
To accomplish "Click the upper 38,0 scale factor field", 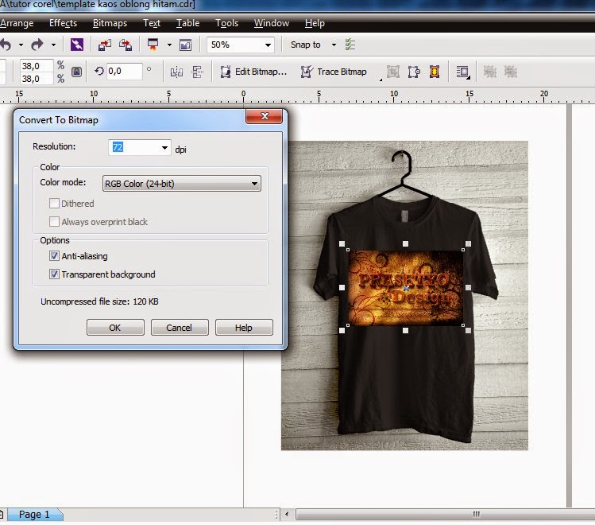I will click(x=37, y=66).
